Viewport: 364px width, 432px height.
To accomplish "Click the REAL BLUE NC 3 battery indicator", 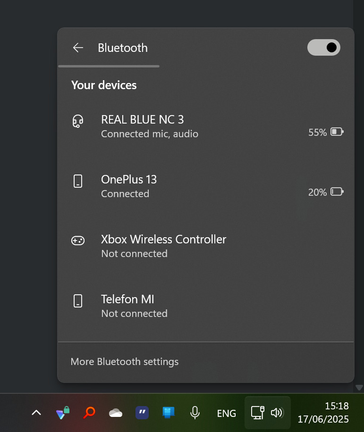I will click(x=337, y=132).
